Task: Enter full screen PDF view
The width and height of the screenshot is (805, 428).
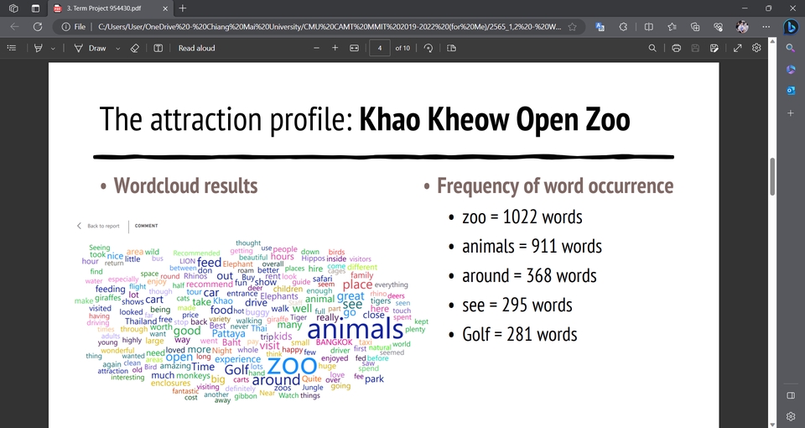Action: click(x=737, y=48)
